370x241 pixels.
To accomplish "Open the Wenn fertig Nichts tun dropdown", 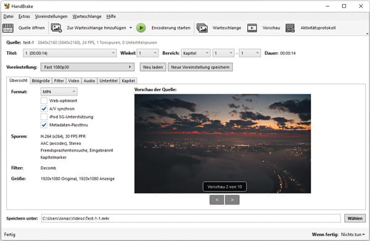I will (x=353, y=234).
